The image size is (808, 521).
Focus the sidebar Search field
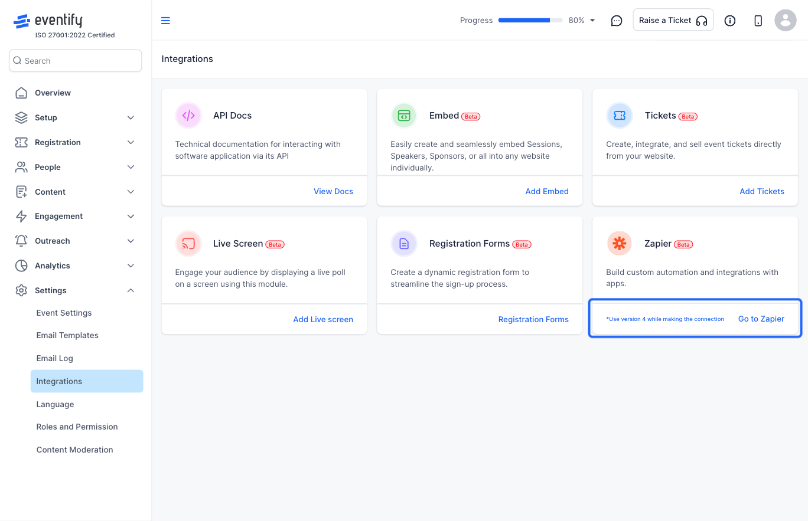point(76,61)
